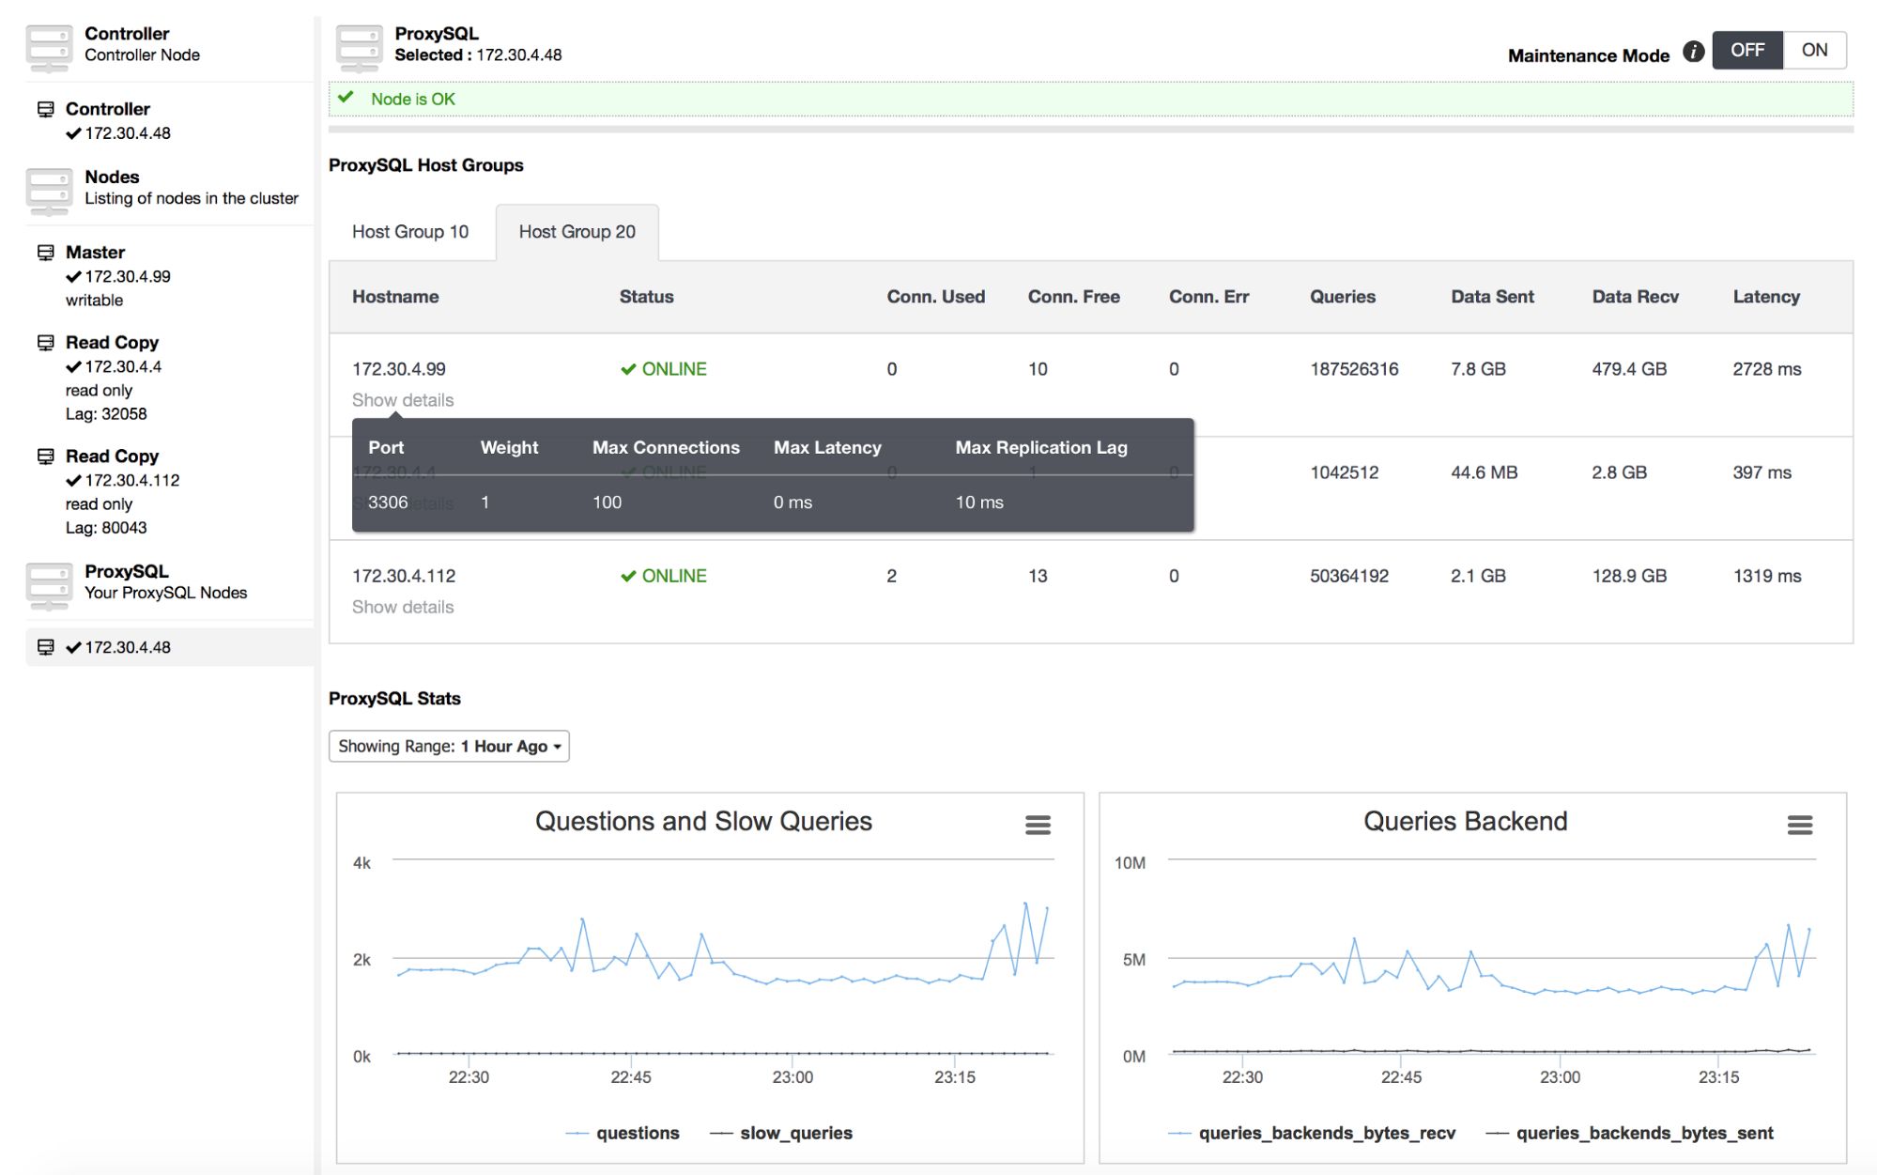Click Lag: 32058 under Read Copy
Image resolution: width=1877 pixels, height=1175 pixels.
pos(106,414)
